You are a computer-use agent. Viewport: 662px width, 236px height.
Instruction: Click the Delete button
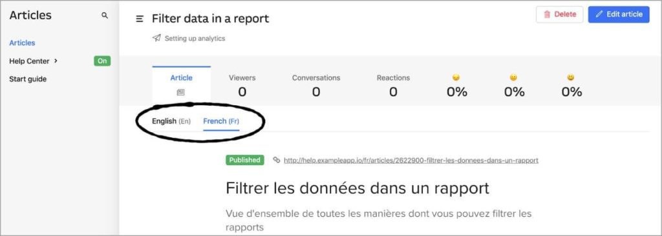point(559,14)
